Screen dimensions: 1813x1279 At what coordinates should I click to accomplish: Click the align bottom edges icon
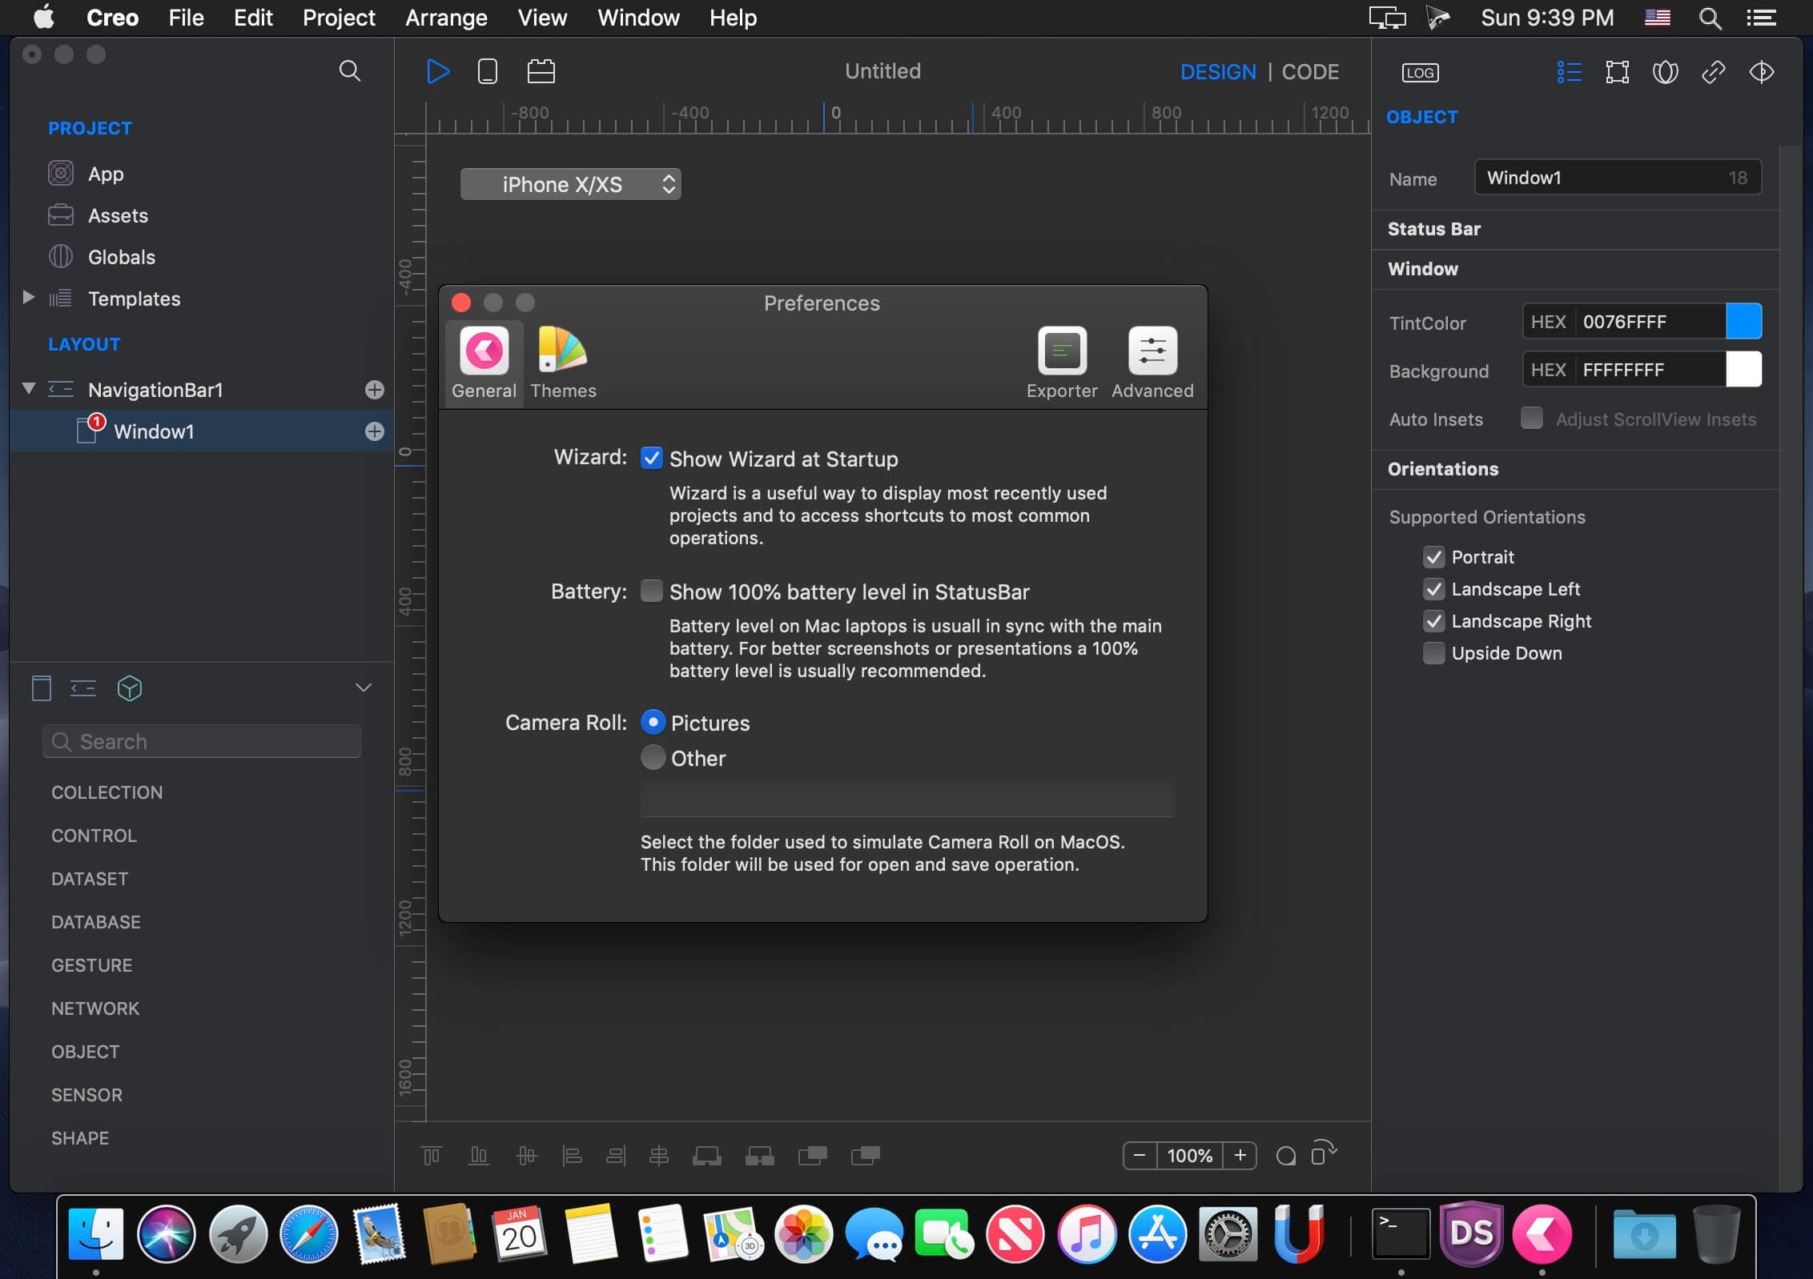click(x=478, y=1155)
